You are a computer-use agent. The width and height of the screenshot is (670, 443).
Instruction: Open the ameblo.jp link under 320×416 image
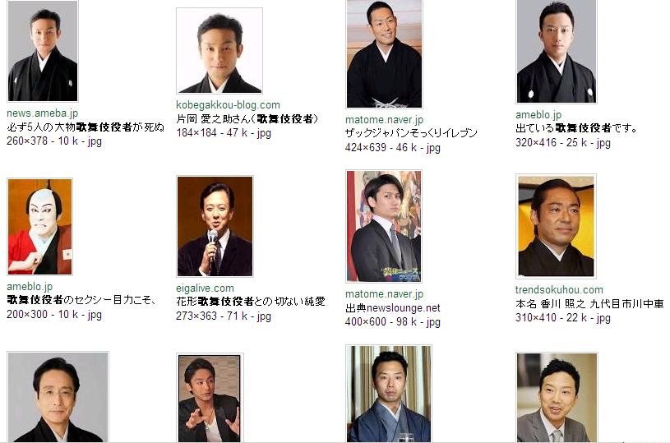(x=538, y=115)
